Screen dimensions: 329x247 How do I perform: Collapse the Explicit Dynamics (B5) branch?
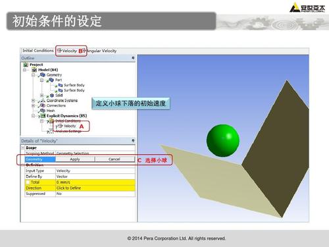point(33,116)
